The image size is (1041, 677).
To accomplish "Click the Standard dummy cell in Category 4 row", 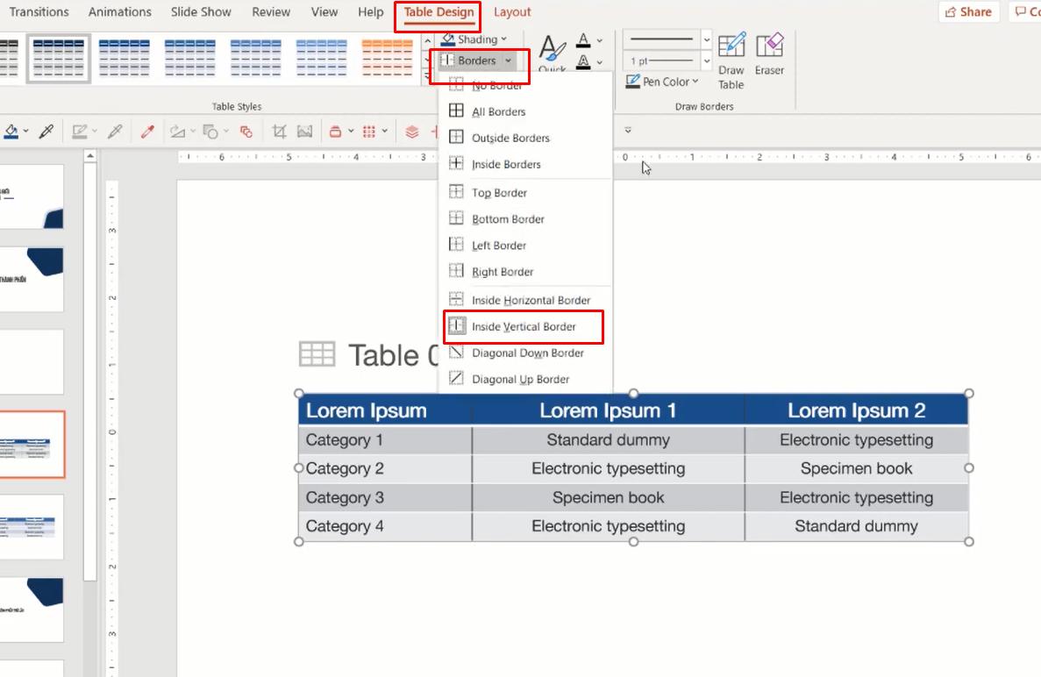I will (x=857, y=526).
